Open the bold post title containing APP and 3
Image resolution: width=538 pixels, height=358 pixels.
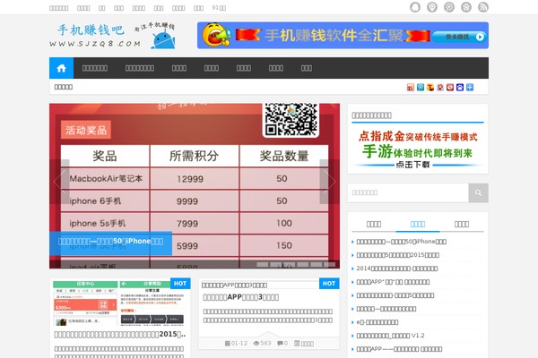click(241, 297)
